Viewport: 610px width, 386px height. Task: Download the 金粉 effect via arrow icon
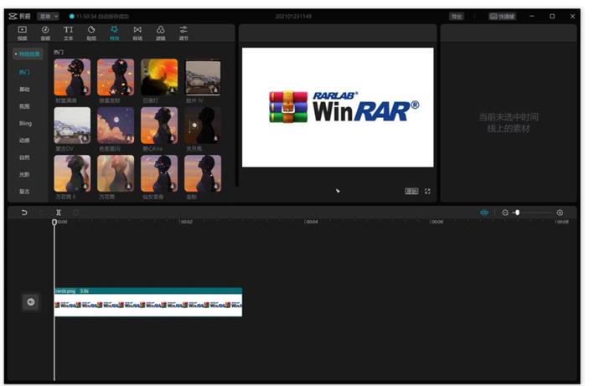pyautogui.click(x=215, y=187)
